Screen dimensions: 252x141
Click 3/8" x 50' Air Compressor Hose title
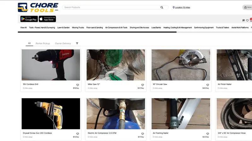[232, 133]
